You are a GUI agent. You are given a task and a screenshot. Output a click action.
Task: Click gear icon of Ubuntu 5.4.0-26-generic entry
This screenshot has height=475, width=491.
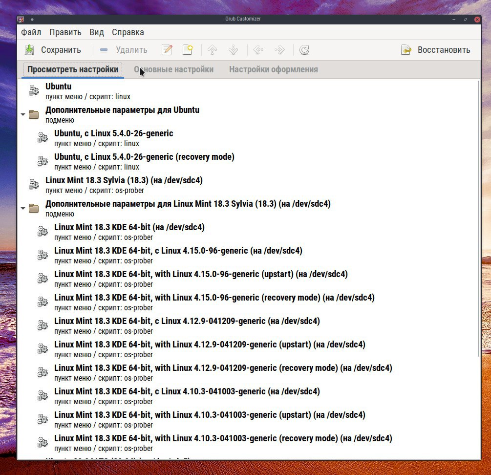43,138
